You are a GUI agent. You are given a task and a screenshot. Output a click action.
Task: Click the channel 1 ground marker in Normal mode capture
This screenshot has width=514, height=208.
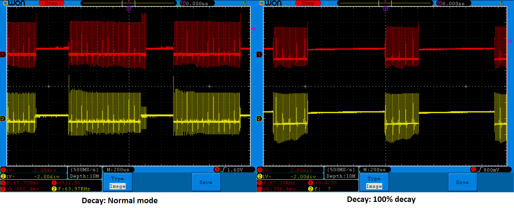3,55
